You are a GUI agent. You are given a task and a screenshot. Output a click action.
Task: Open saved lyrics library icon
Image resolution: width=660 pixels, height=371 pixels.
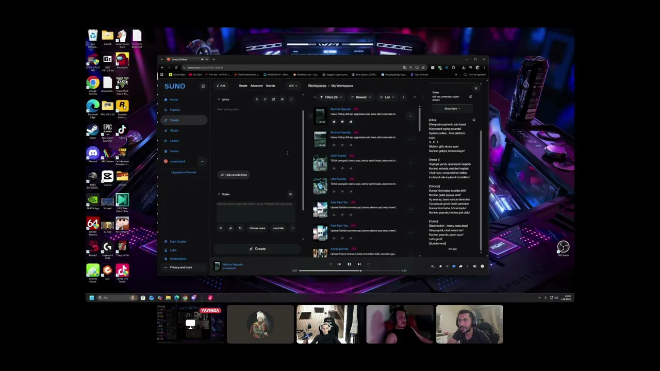click(x=282, y=99)
